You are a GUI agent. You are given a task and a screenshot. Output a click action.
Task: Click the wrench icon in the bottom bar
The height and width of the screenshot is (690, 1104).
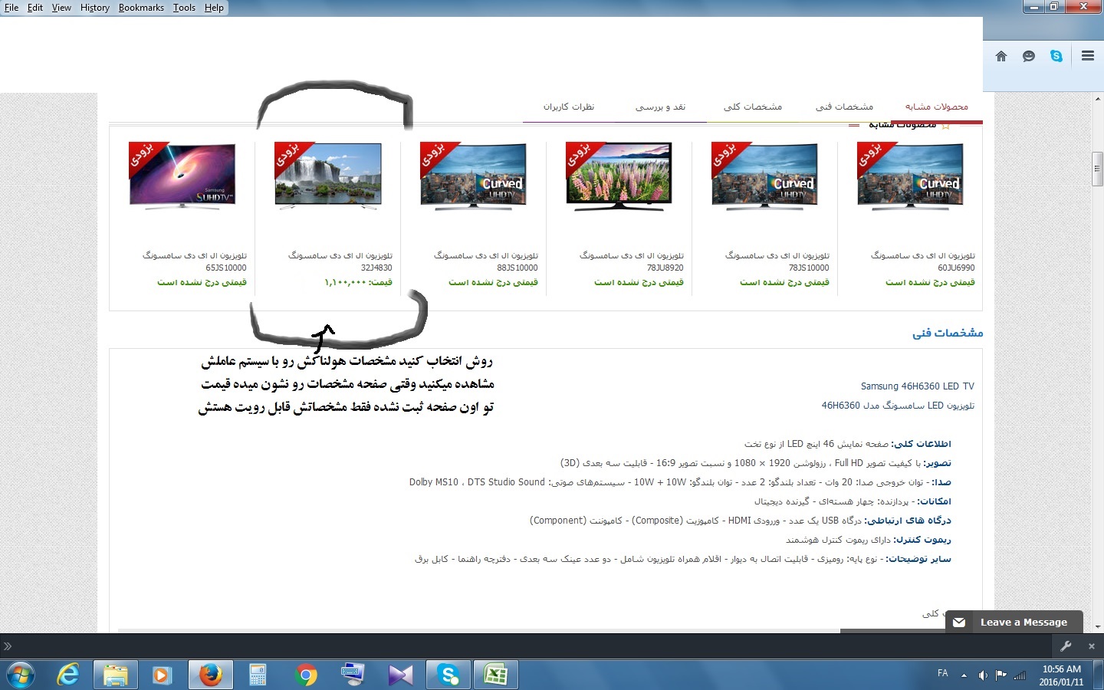point(1066,646)
